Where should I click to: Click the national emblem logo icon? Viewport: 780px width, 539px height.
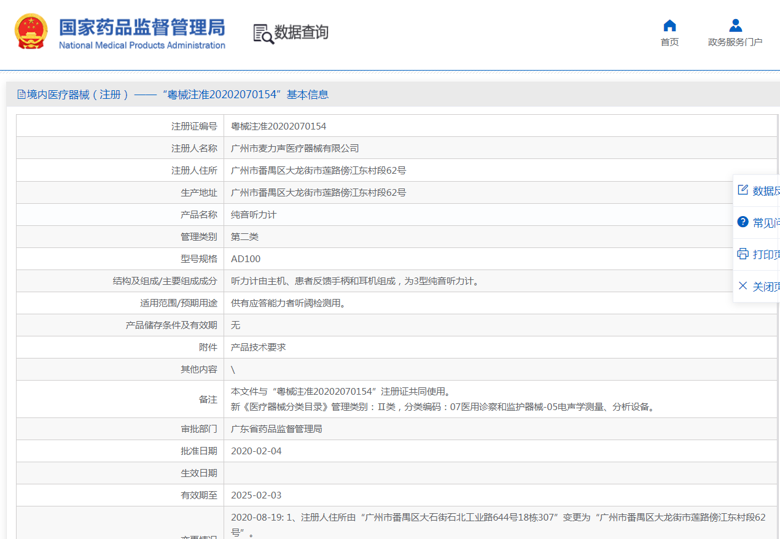point(31,31)
